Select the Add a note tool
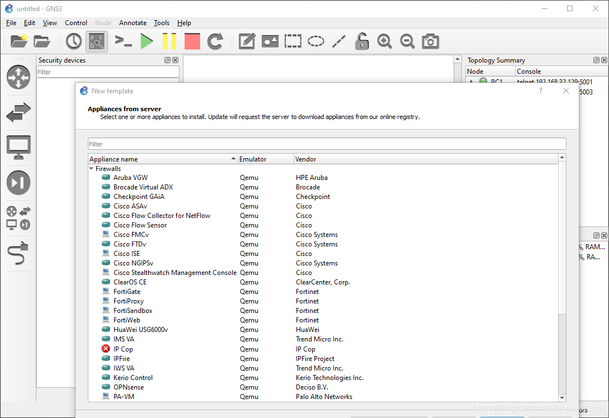The height and width of the screenshot is (418, 609). [x=247, y=41]
